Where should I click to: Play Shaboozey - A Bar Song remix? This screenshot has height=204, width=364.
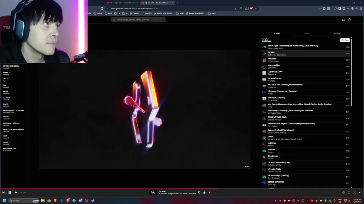306,112
